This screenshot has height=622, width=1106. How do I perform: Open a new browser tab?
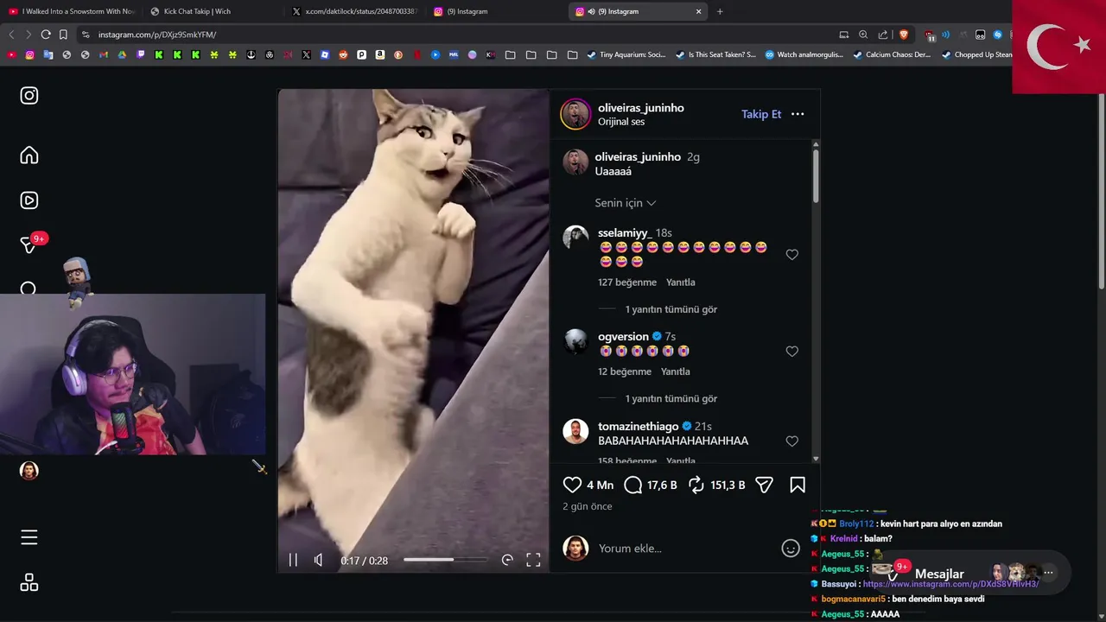tap(720, 11)
